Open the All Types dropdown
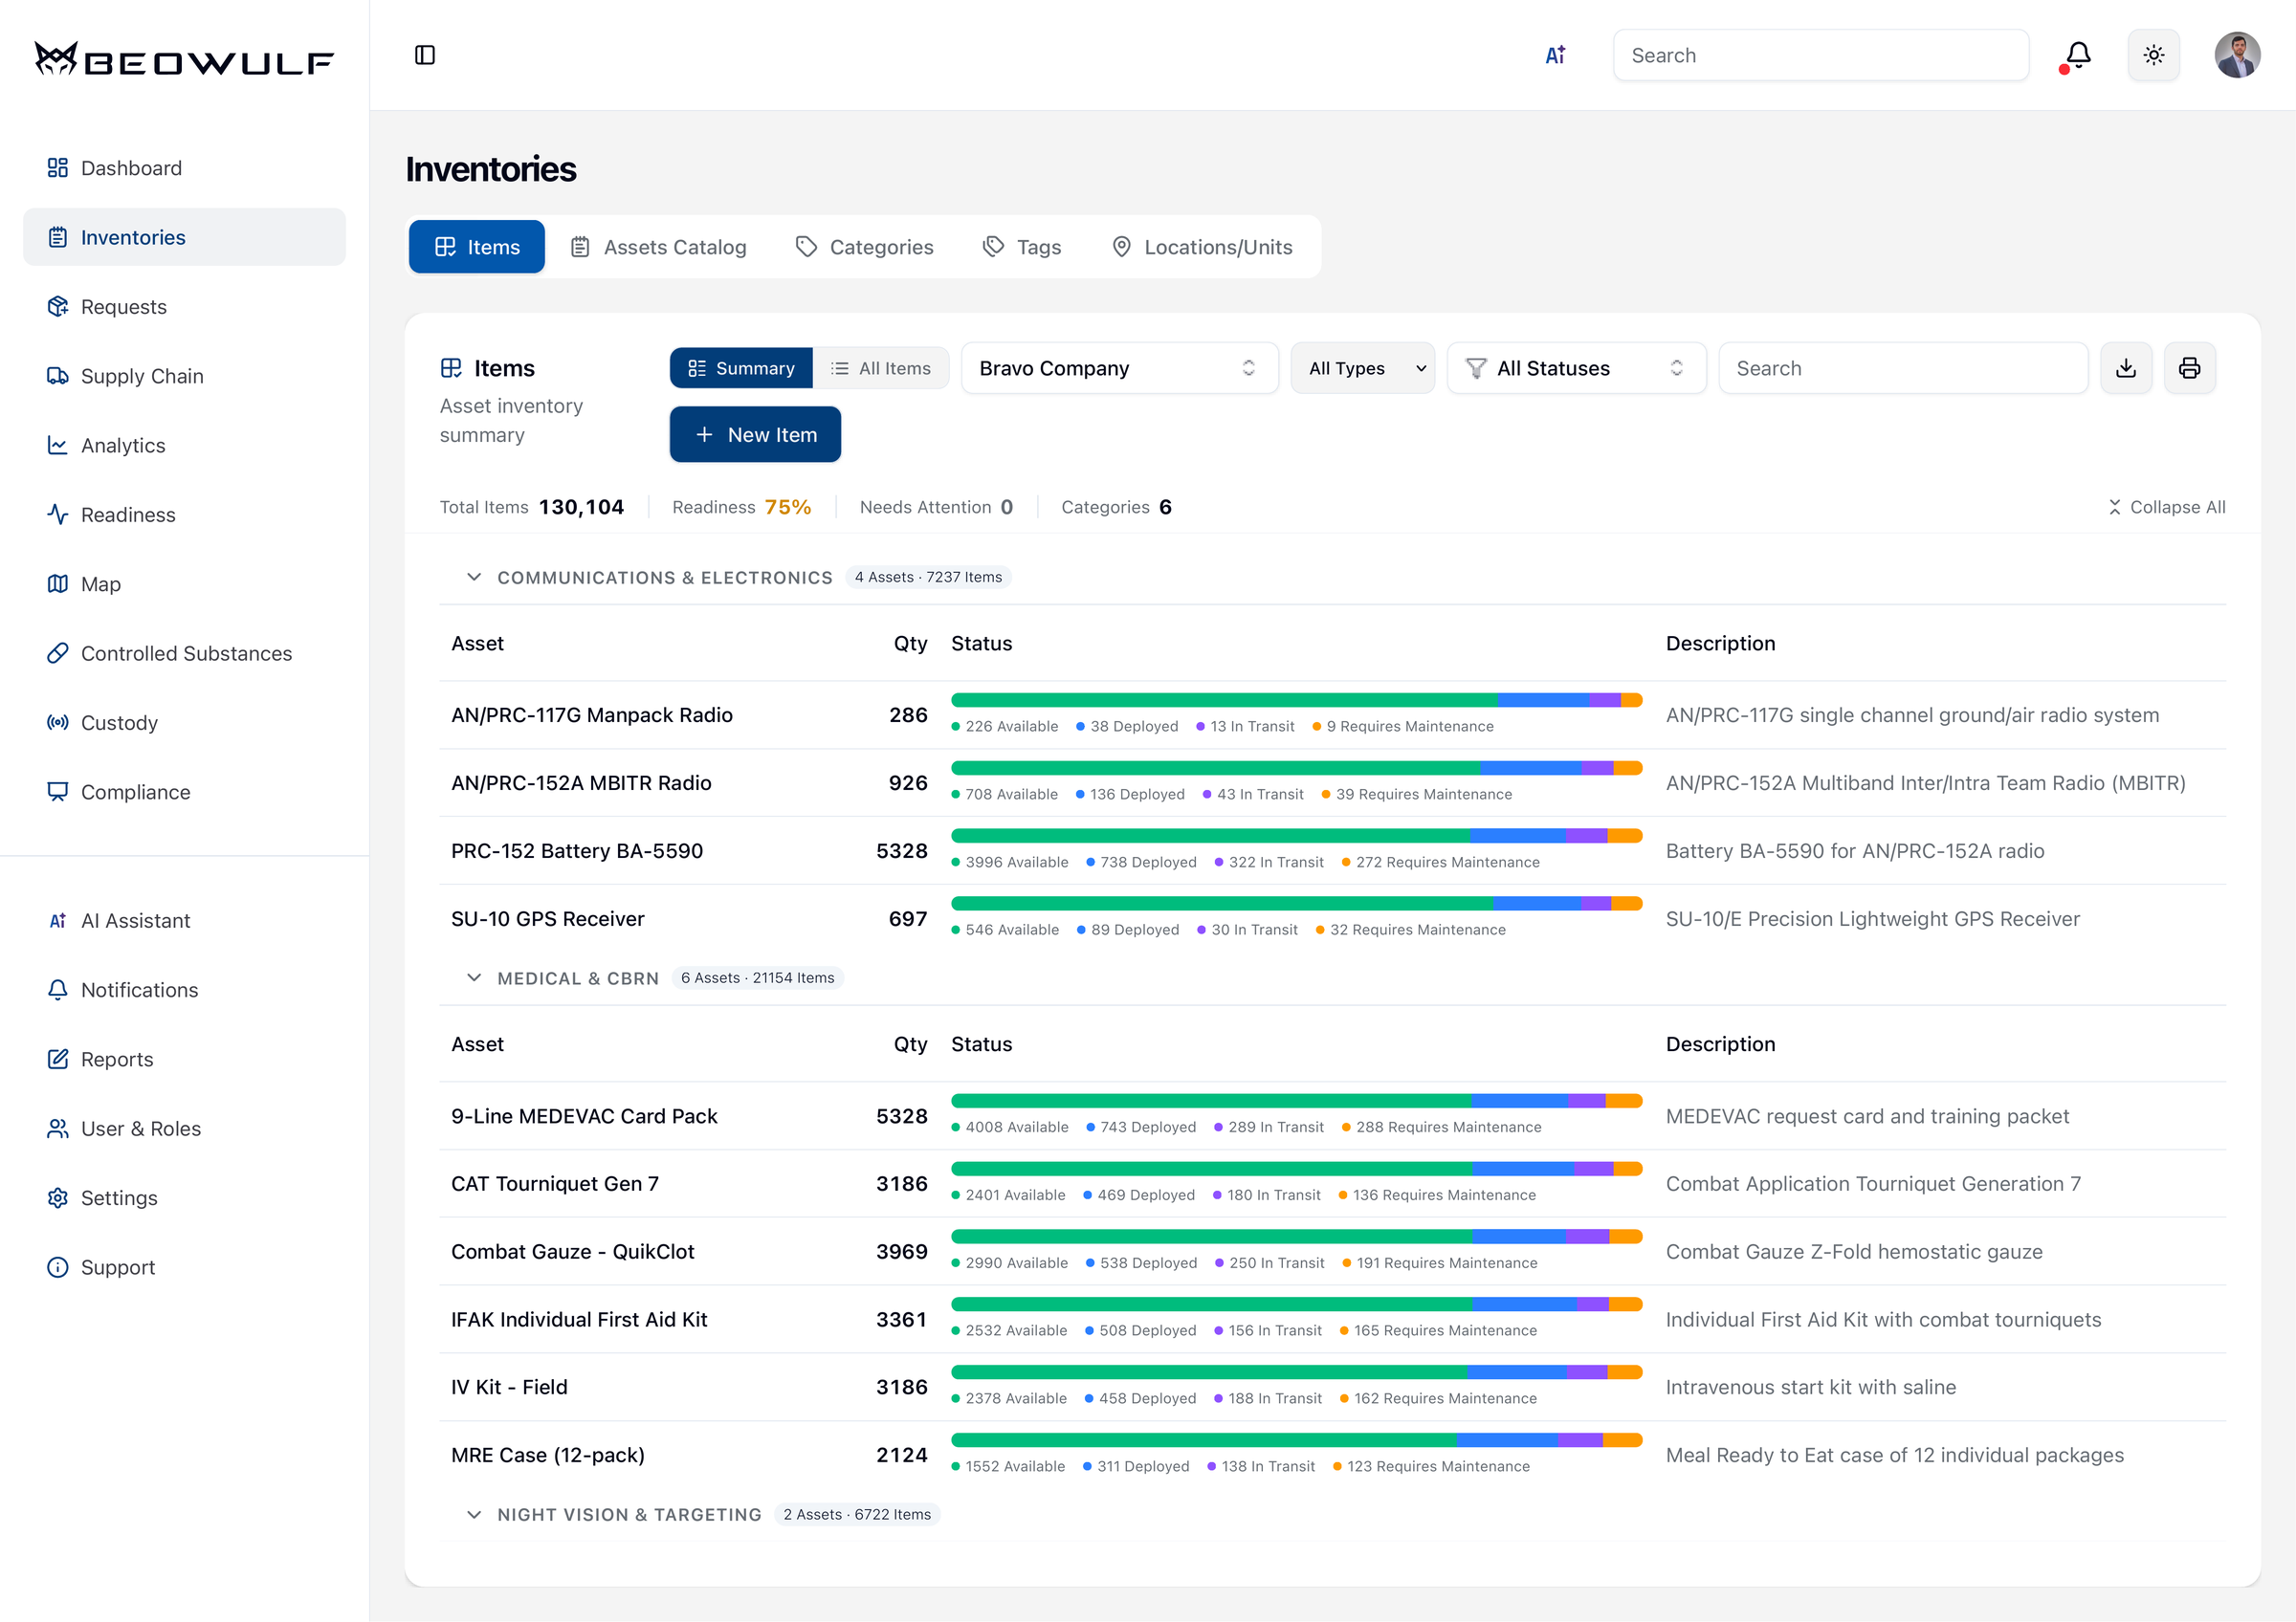This screenshot has width=2296, height=1622. [x=1362, y=368]
